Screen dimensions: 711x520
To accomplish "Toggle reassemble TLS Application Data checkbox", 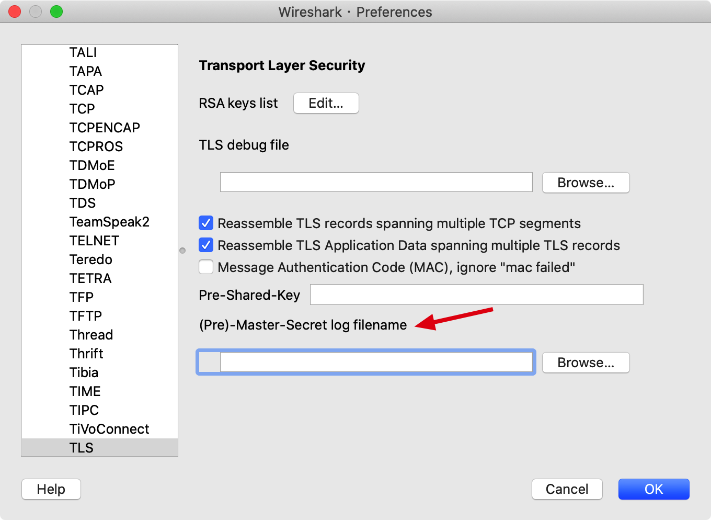I will tap(206, 245).
